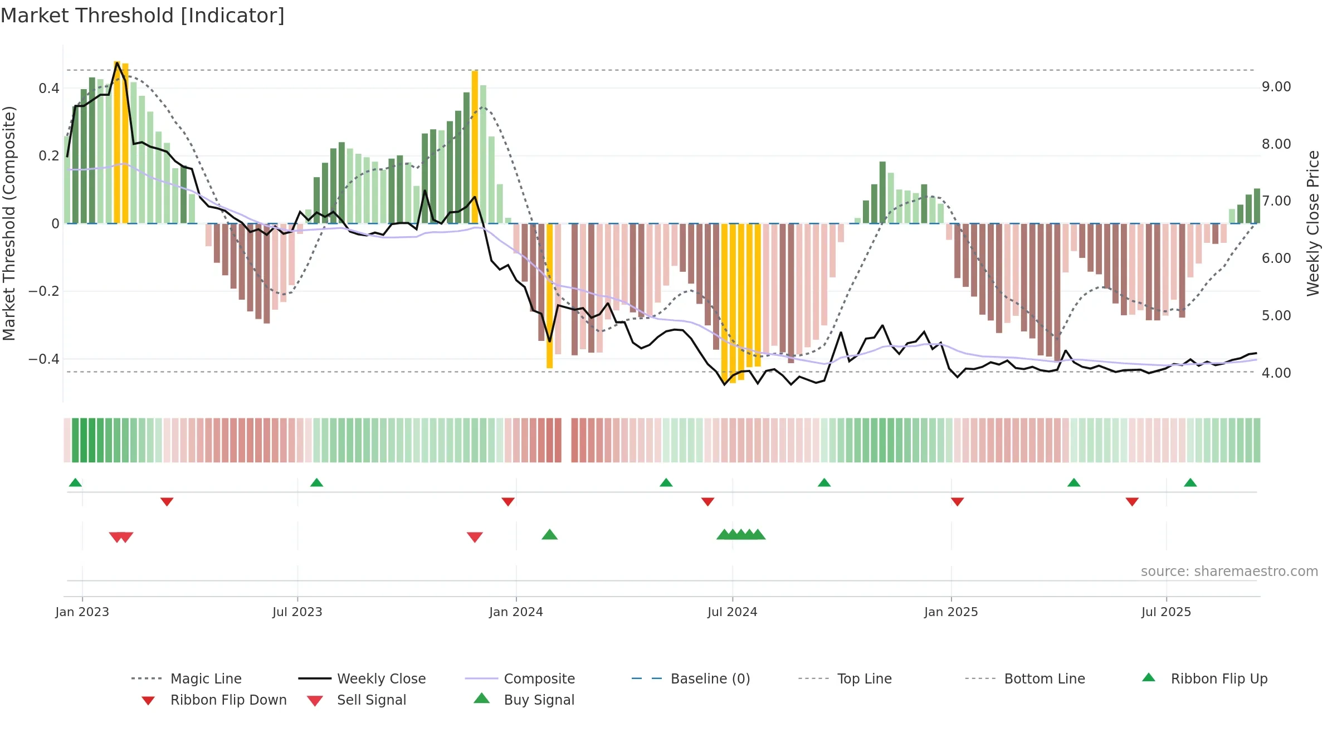Click the lone Buy Signal marker after Jan 2024
This screenshot has height=752, width=1337.
549,534
